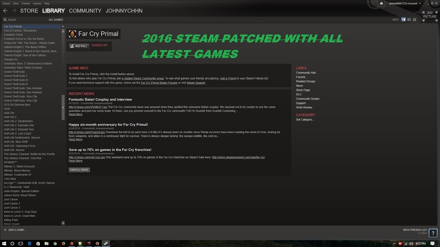Switch to detail view mode

coord(404,20)
